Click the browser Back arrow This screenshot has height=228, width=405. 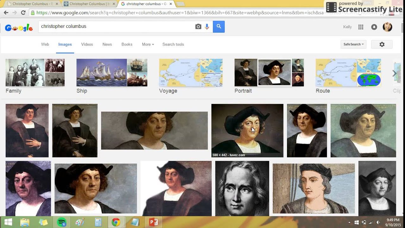(6, 13)
